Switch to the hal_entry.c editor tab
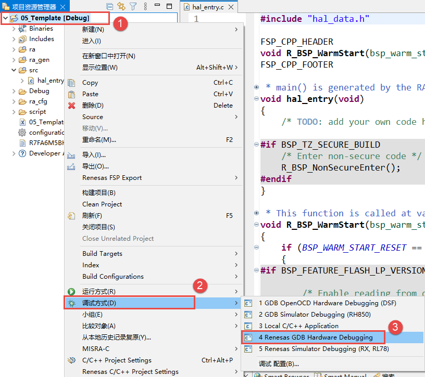This screenshot has width=425, height=377. pyautogui.click(x=208, y=8)
